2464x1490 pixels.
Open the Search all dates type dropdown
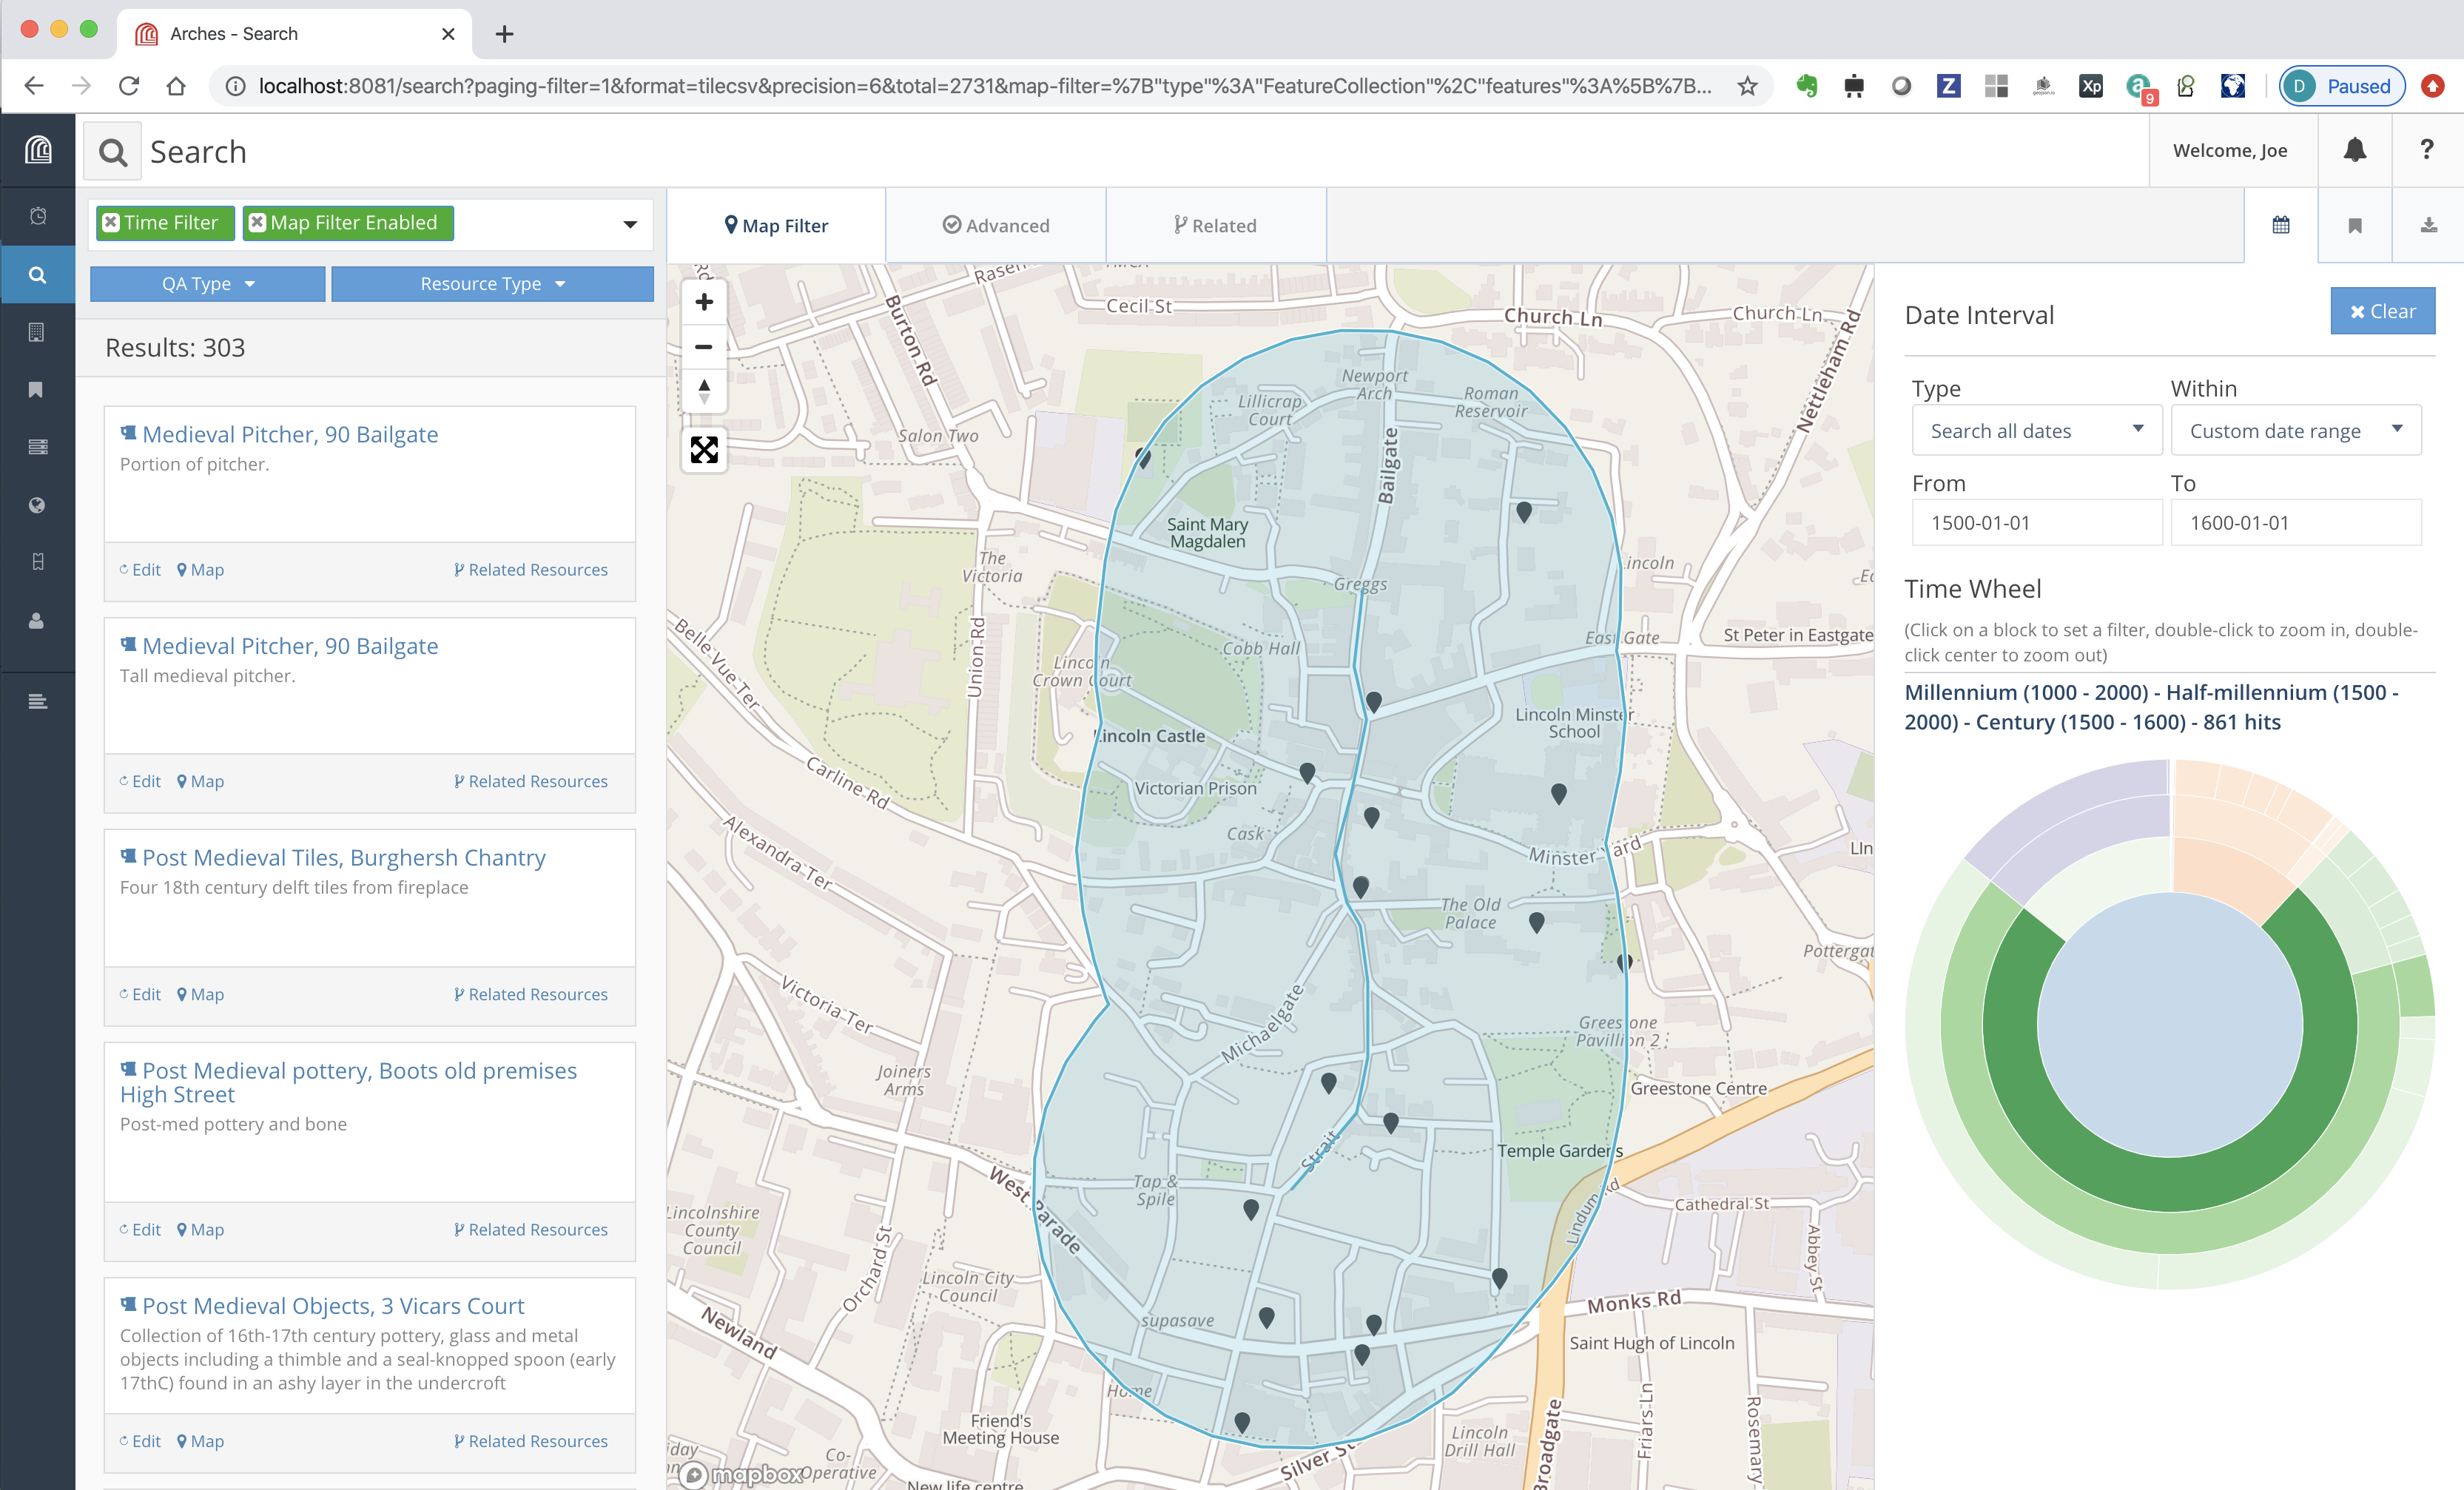2036,431
